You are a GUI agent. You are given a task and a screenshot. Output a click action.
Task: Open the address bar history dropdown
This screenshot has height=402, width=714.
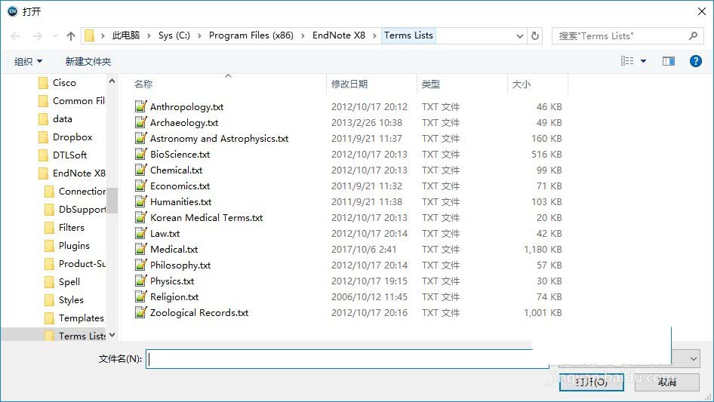point(519,35)
